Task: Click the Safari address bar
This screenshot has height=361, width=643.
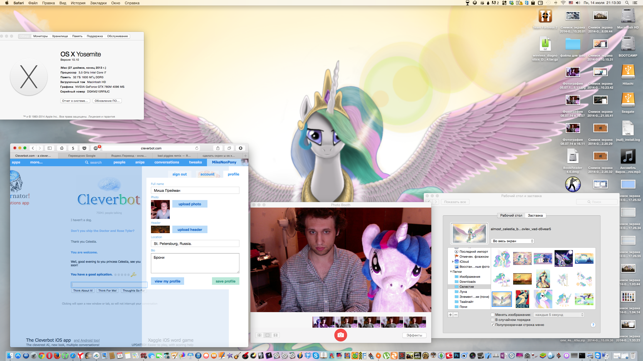Action: point(151,148)
